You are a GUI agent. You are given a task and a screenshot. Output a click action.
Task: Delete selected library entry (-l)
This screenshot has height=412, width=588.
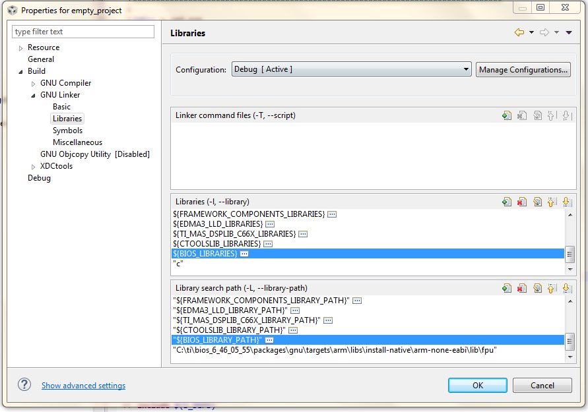click(522, 202)
